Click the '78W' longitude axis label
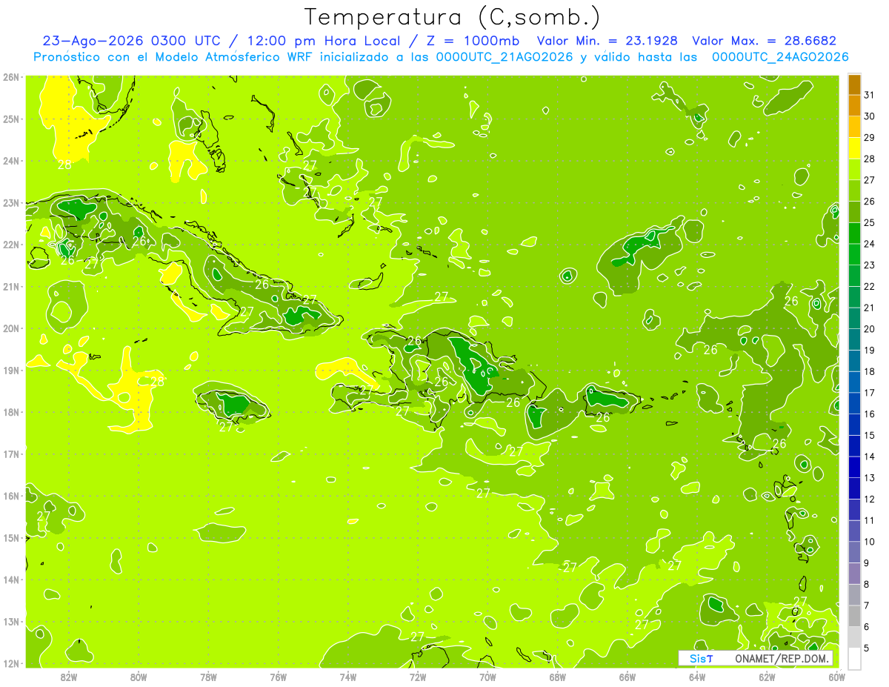The image size is (889, 687). [x=208, y=677]
